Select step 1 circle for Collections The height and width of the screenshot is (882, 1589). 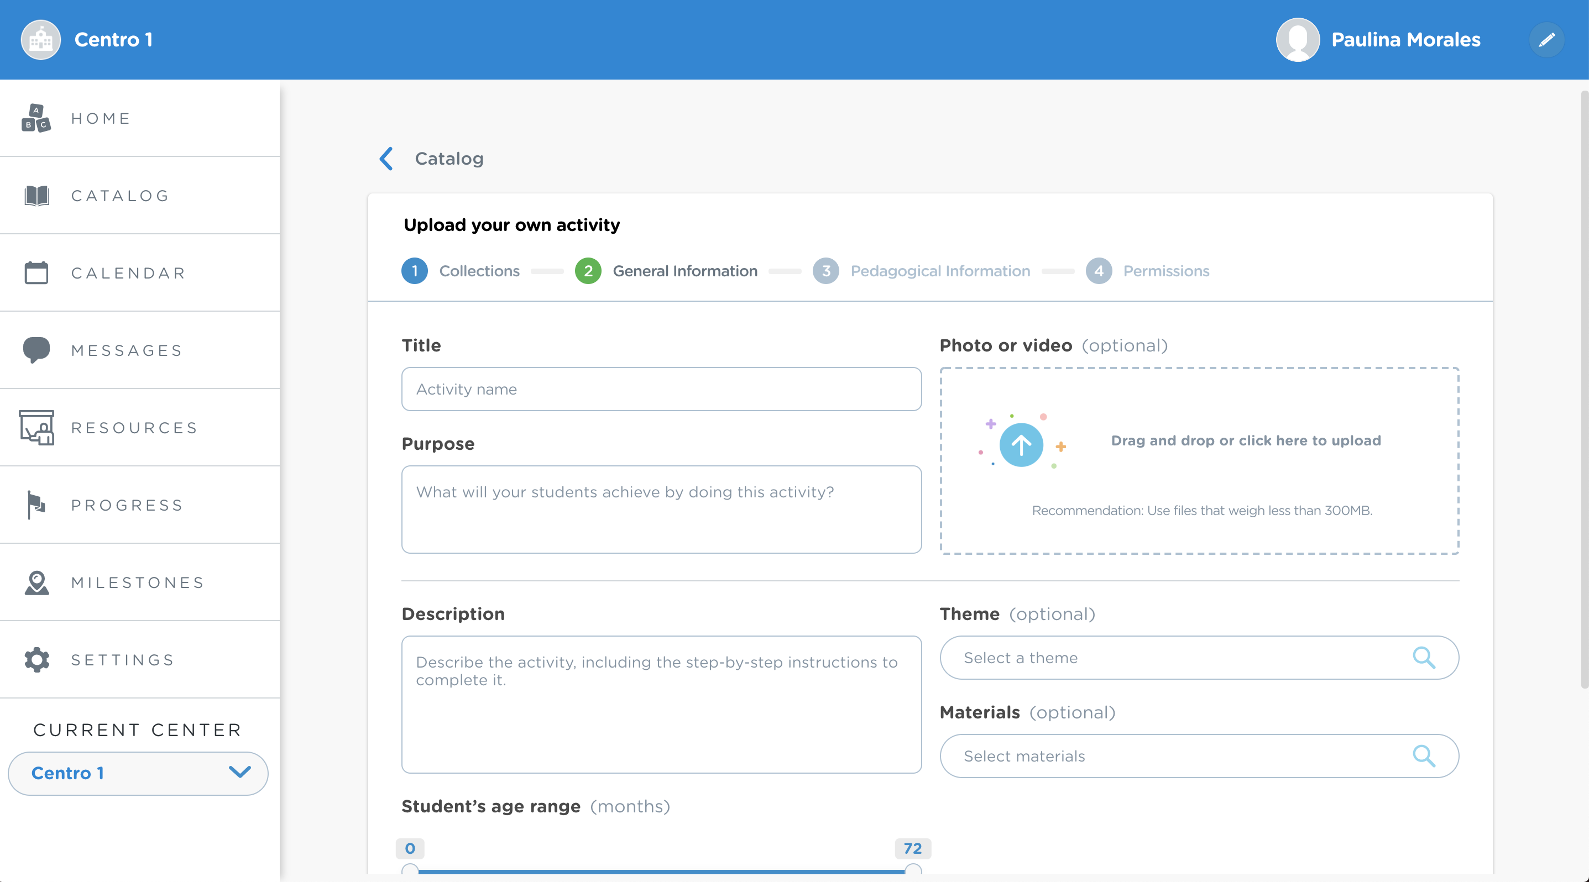415,271
